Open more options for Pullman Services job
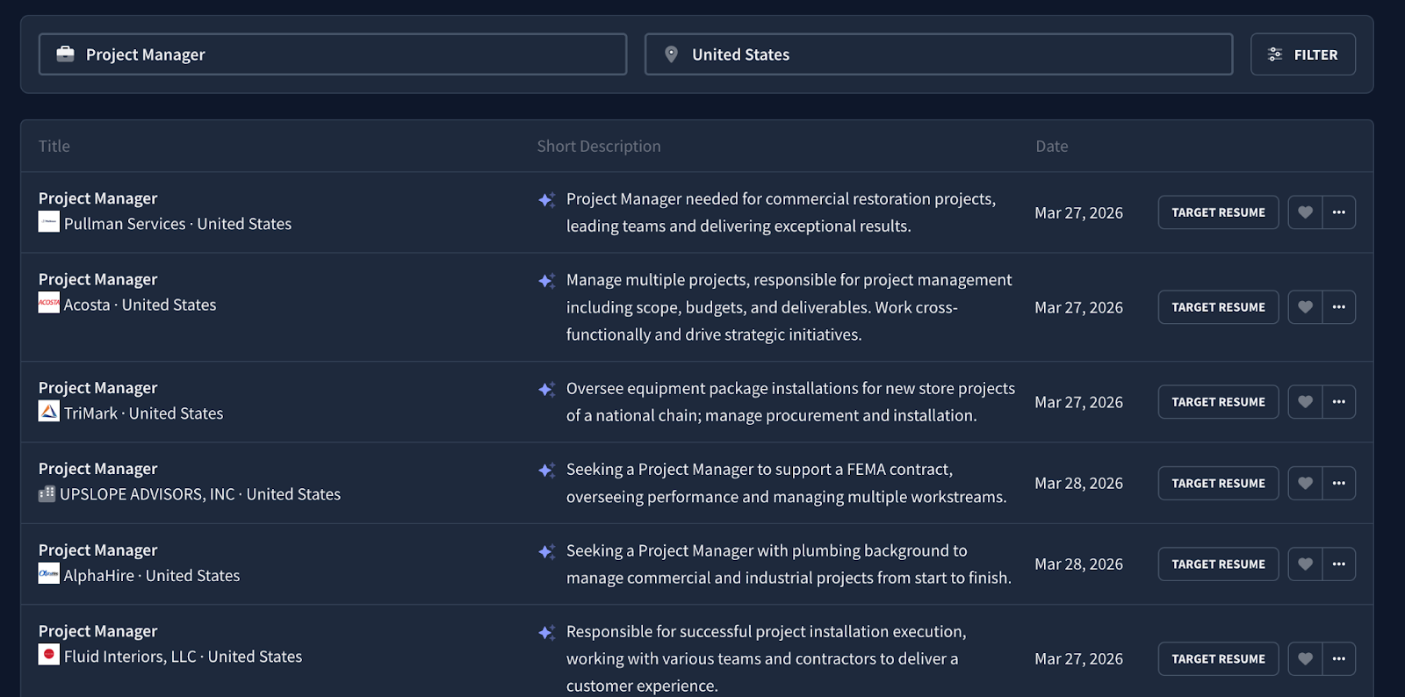 click(1338, 212)
